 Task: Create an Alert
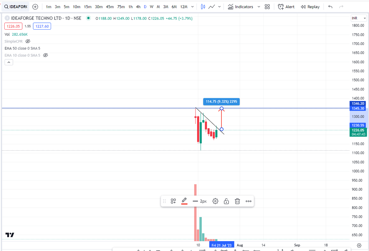286,7
